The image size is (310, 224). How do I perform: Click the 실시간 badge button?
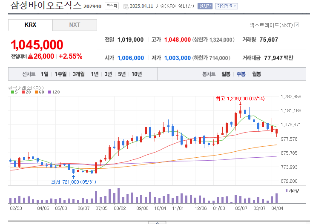[205, 6]
